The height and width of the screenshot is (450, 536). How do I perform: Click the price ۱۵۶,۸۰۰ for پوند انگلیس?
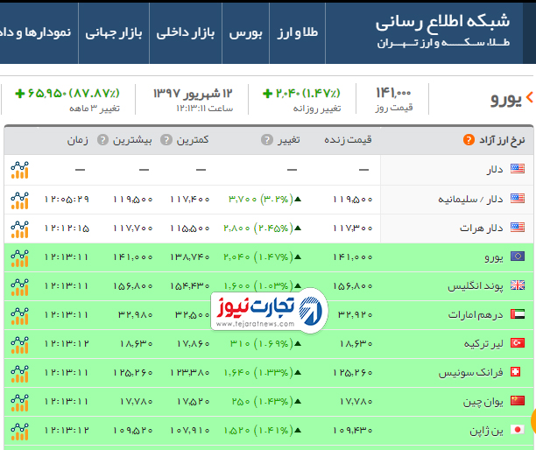pyautogui.click(x=353, y=285)
